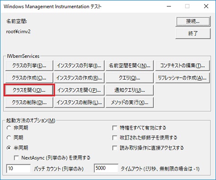Open コンテキストの編集(T)... dialog

click(x=182, y=65)
